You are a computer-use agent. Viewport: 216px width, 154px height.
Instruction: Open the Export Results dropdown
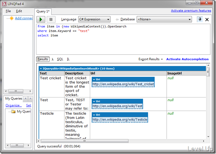coord(151,59)
